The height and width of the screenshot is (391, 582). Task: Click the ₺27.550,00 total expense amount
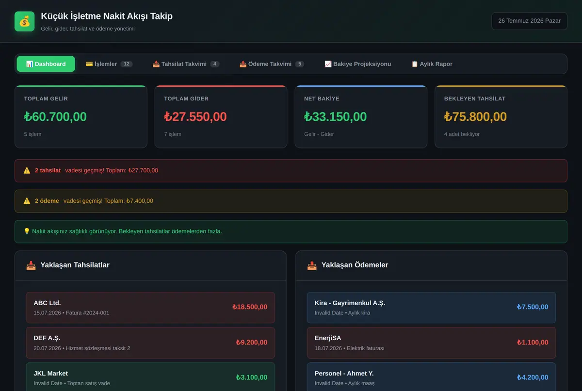click(x=195, y=117)
